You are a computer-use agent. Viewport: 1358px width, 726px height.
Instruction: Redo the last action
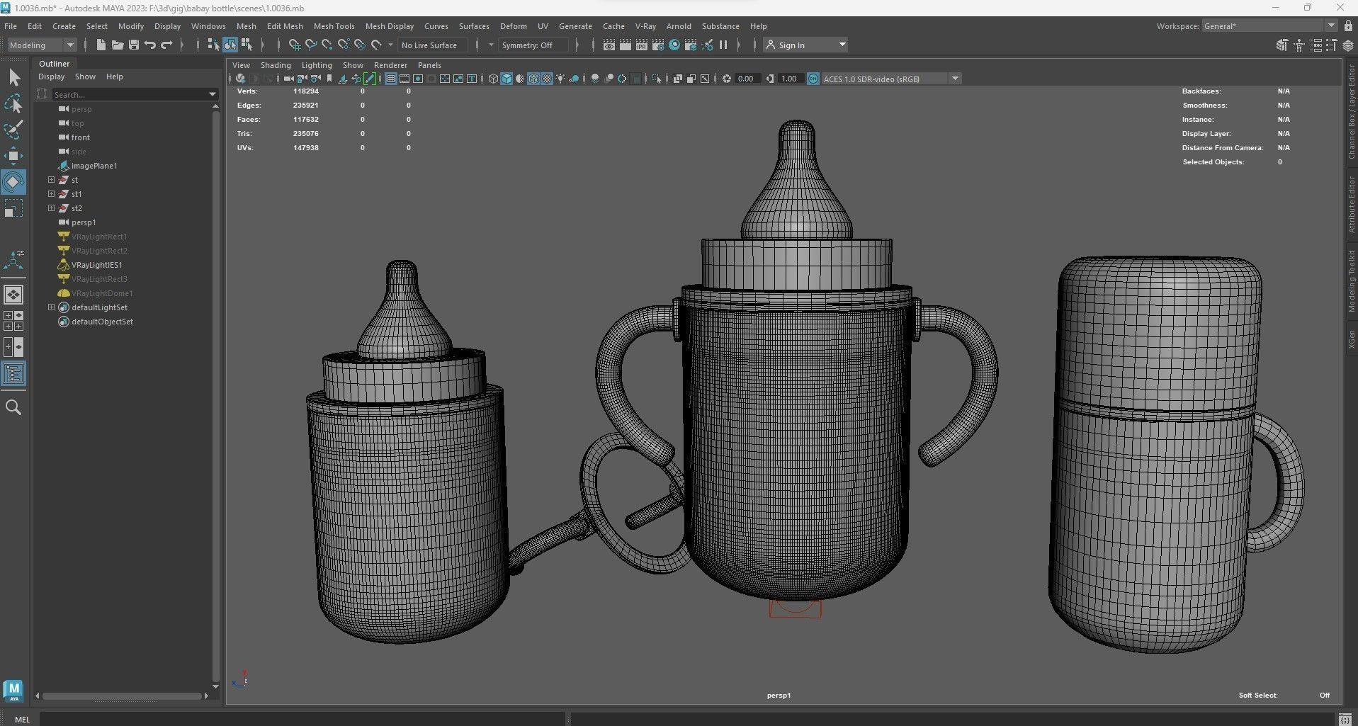(166, 45)
